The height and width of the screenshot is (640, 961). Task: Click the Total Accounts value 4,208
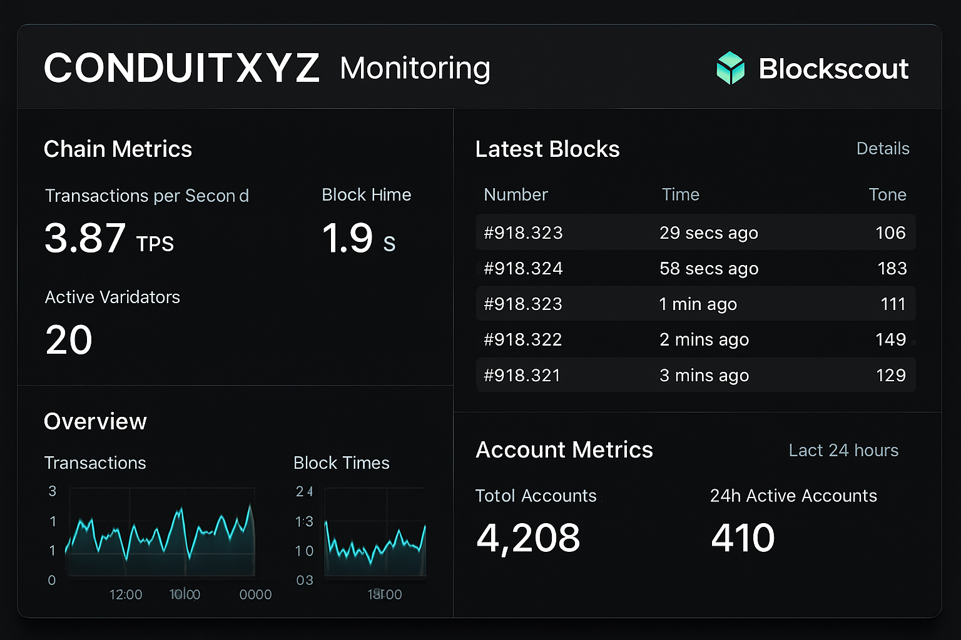[x=529, y=537]
